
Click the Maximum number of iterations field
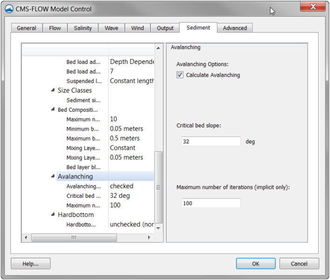211,203
